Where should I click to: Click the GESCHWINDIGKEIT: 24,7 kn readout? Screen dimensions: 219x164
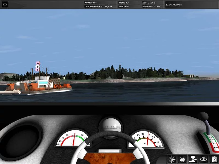tap(100, 7)
